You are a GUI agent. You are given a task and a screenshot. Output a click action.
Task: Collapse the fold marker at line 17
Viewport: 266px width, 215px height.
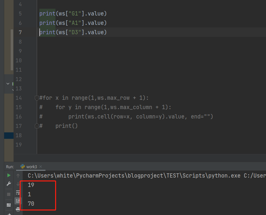(x=37, y=126)
